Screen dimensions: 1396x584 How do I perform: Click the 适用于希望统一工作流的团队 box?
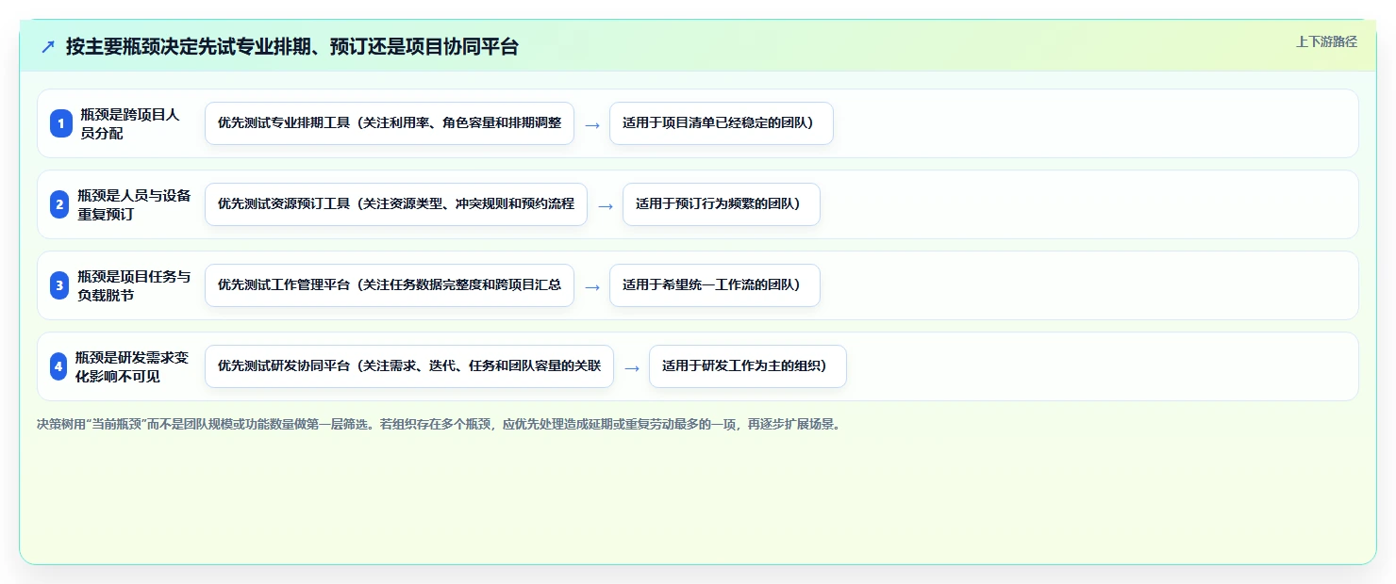pyautogui.click(x=715, y=285)
